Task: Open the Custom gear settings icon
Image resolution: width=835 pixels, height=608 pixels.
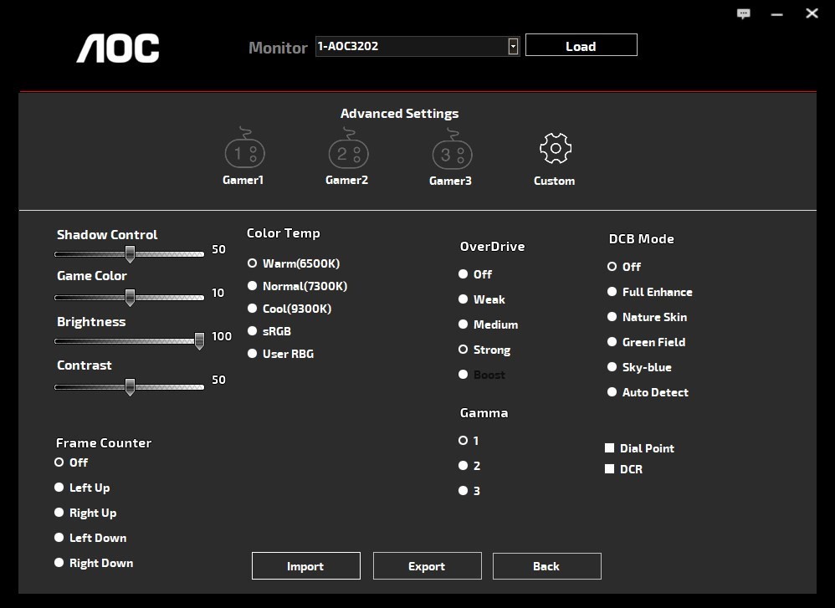Action: tap(555, 151)
